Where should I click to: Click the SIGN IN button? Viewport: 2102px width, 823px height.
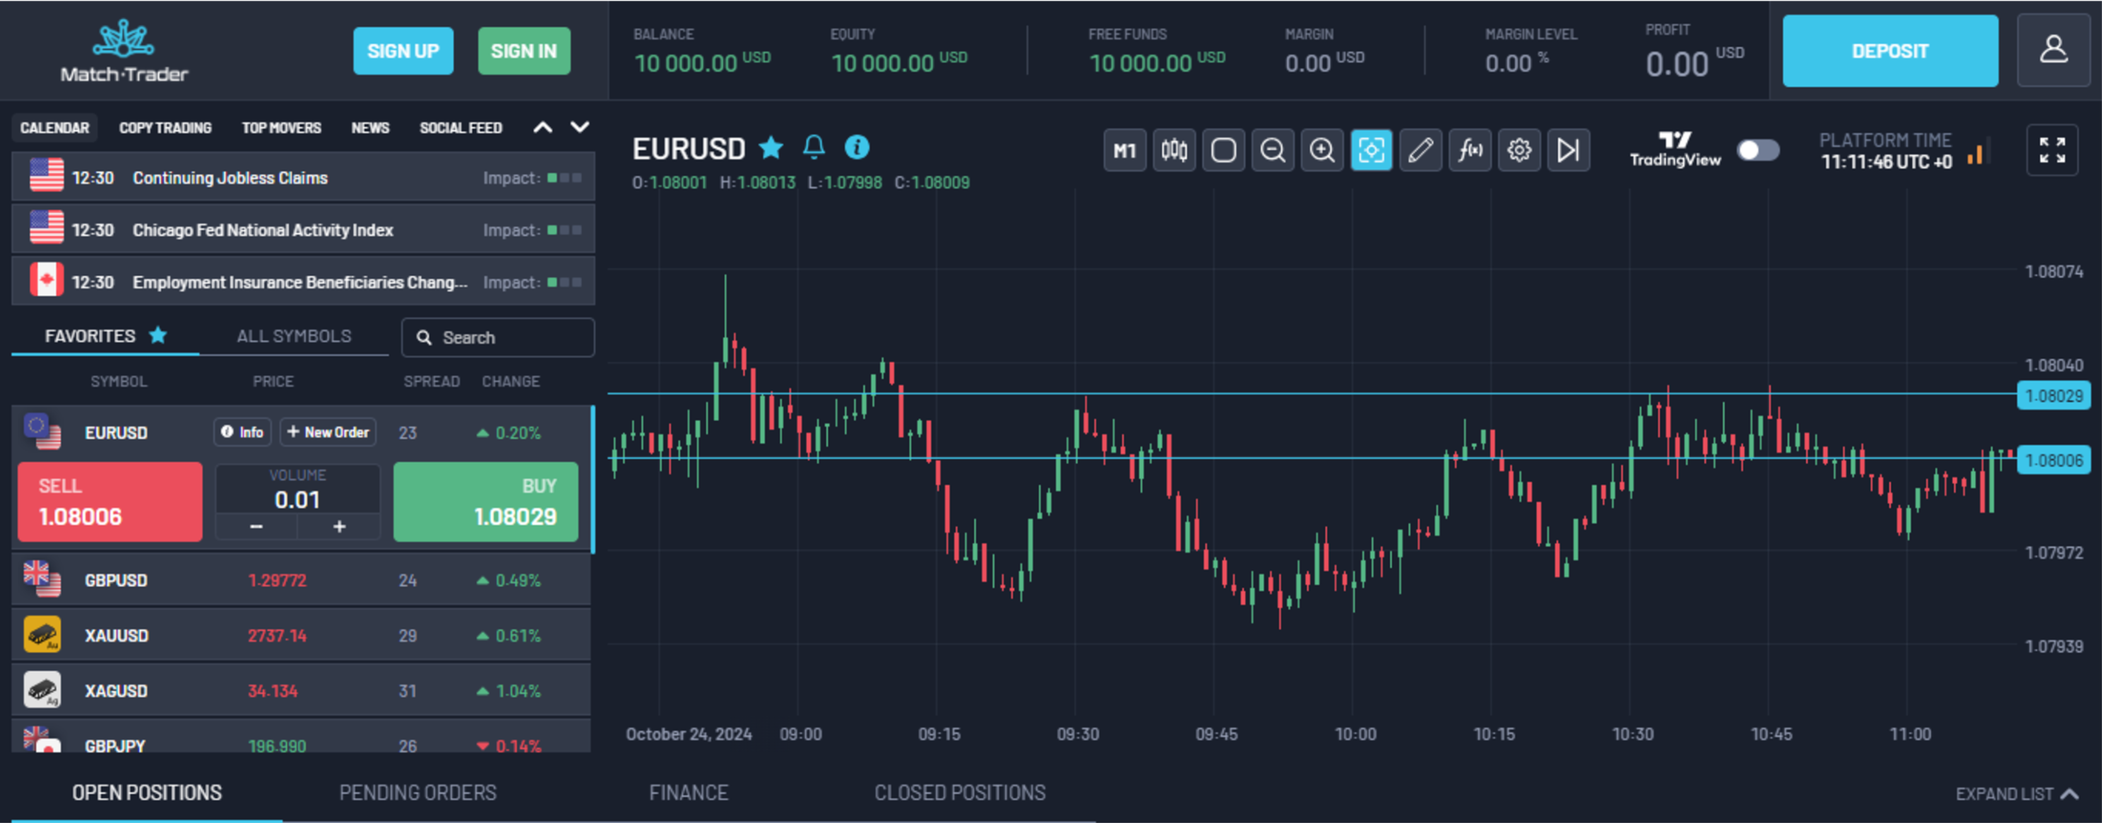coord(524,50)
